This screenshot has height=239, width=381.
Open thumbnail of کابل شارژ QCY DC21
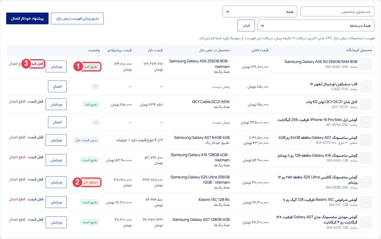(366, 104)
